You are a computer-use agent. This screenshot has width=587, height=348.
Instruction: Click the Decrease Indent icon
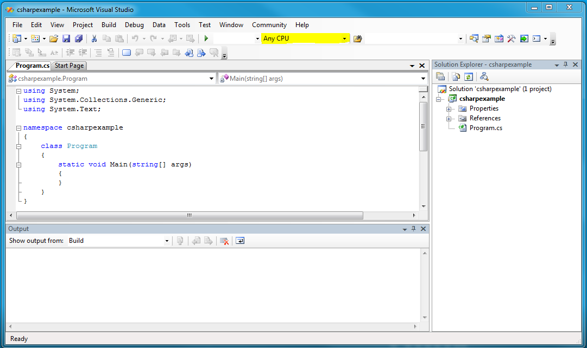[70, 53]
